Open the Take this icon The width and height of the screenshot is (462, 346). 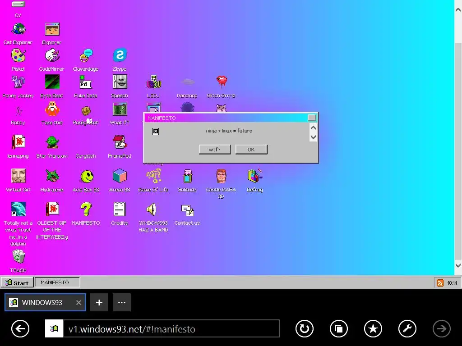click(52, 109)
